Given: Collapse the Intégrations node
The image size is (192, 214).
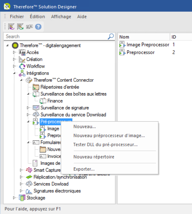Looking at the screenshot, I should click(14, 73).
